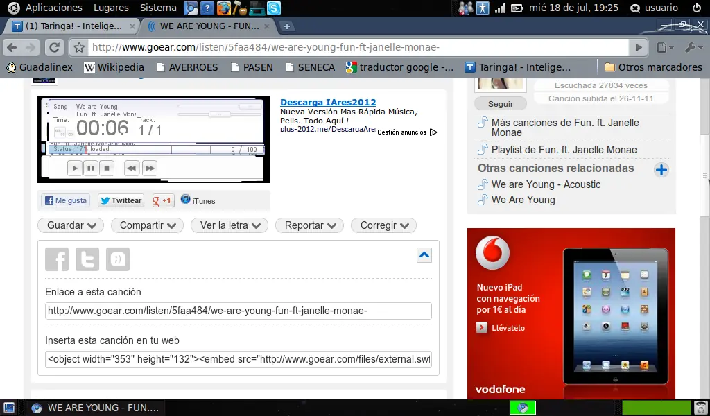Image resolution: width=710 pixels, height=416 pixels.
Task: Collapse the share panel with the up arrow
Action: click(x=424, y=255)
